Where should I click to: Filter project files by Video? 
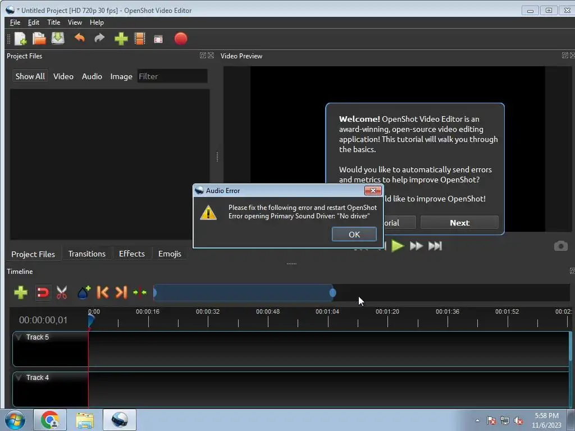click(63, 76)
